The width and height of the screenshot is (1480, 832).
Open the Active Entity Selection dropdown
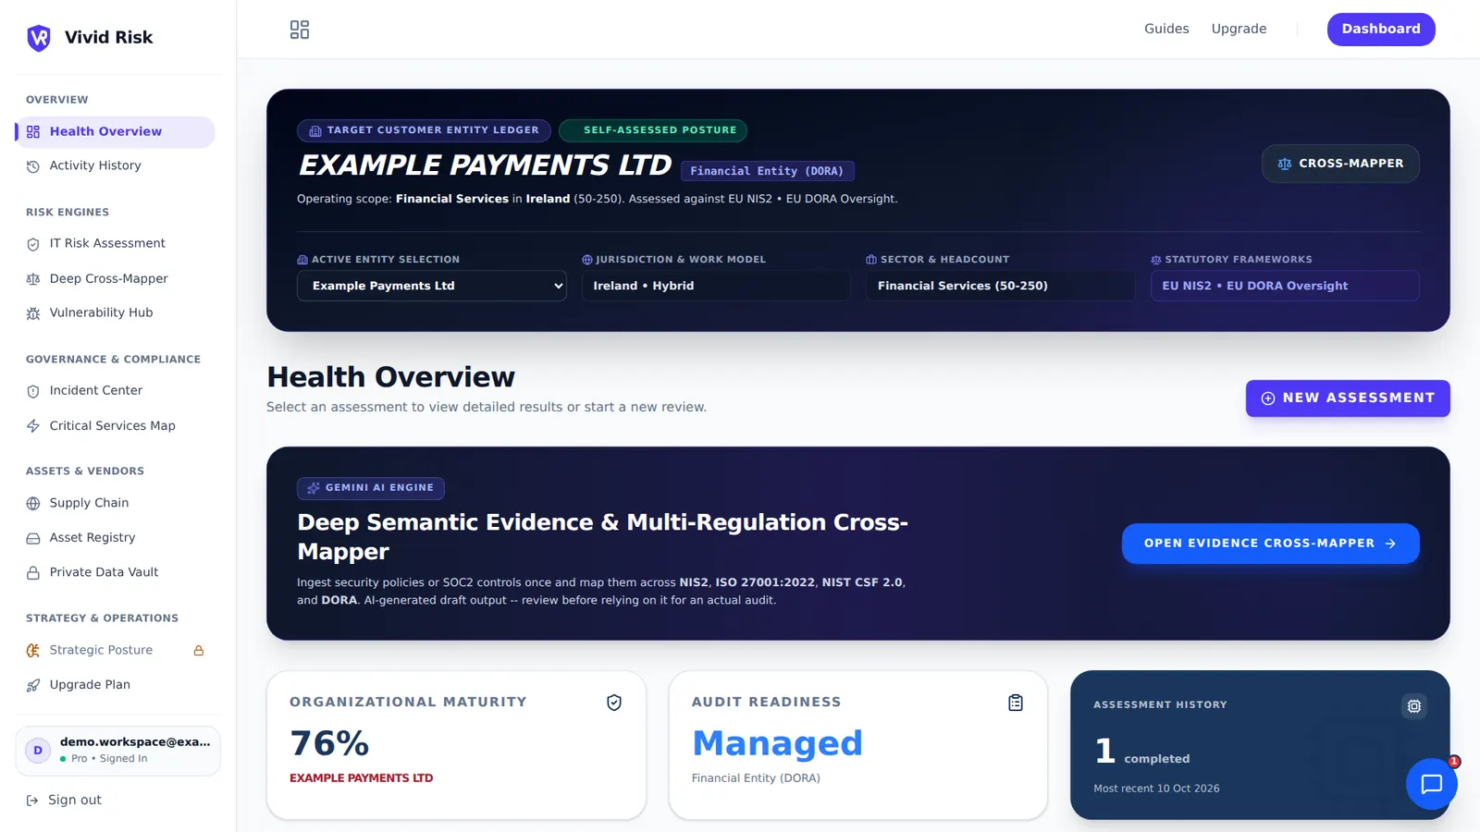[x=432, y=286]
